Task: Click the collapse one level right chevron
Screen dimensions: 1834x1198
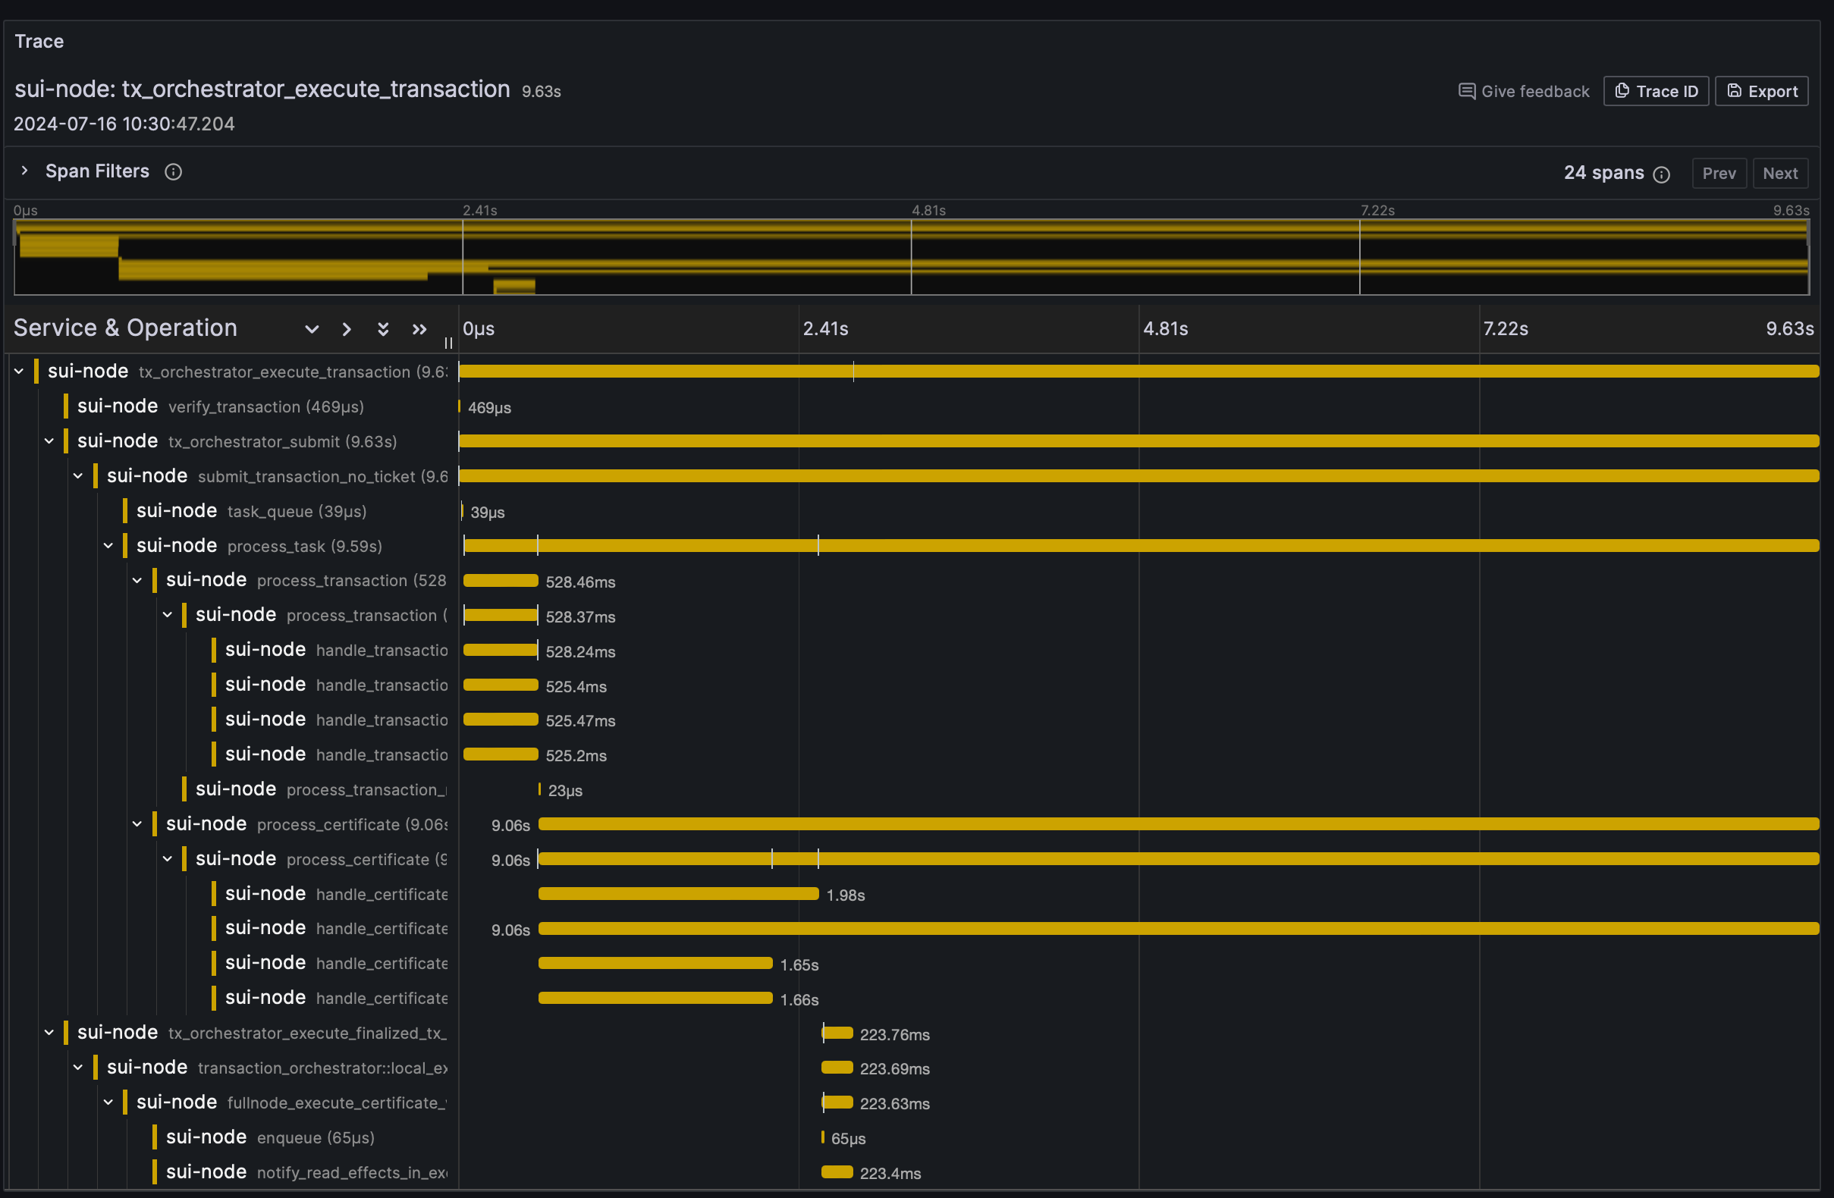Action: tap(347, 329)
